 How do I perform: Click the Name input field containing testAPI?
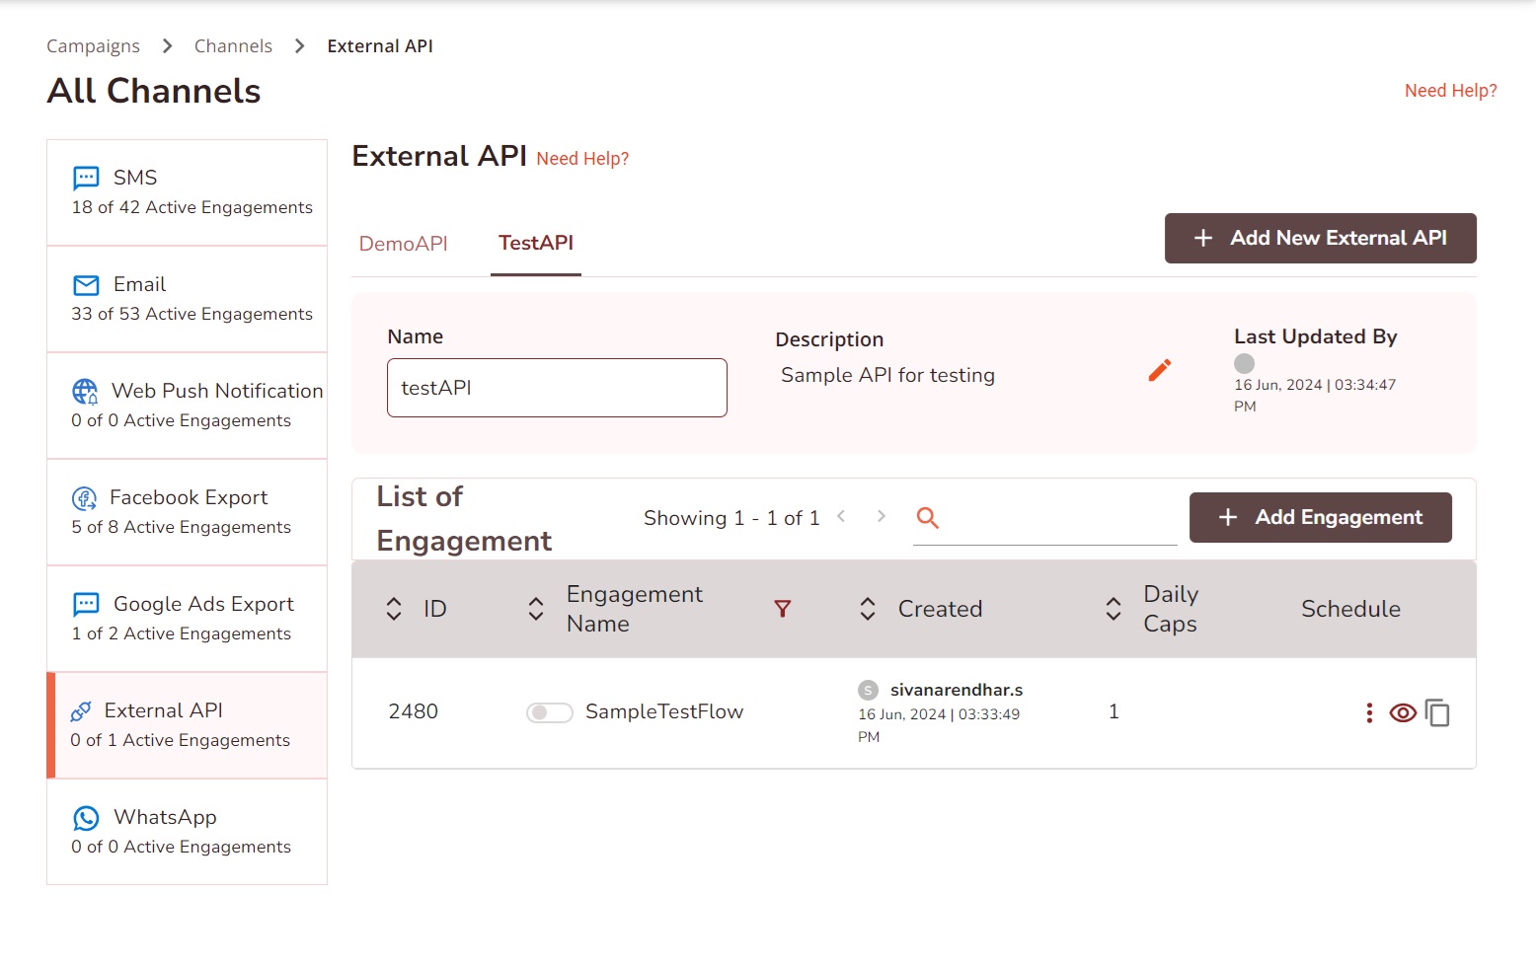pyautogui.click(x=557, y=388)
